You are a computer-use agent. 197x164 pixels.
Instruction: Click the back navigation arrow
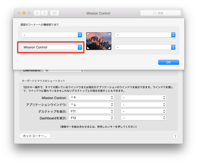[x=37, y=13]
